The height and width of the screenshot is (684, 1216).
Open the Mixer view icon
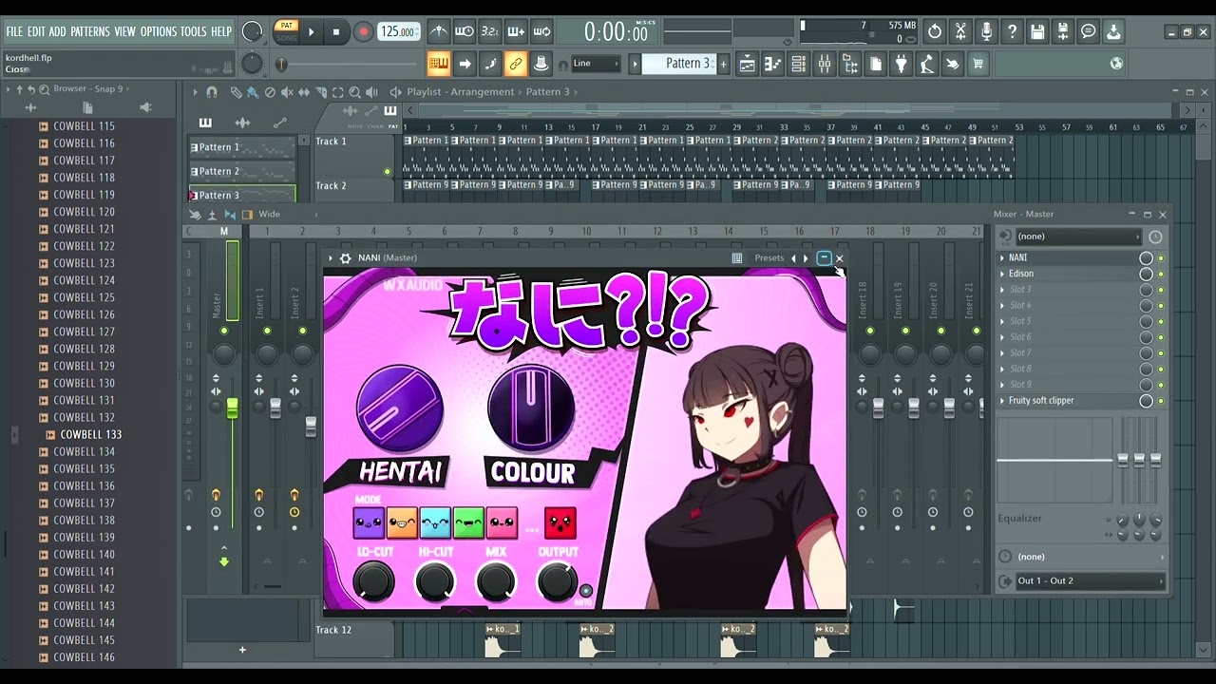pyautogui.click(x=824, y=64)
